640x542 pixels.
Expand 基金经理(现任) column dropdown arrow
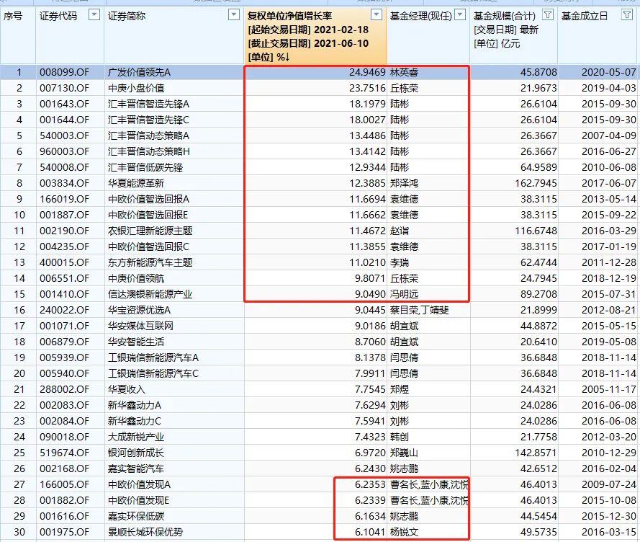point(461,15)
